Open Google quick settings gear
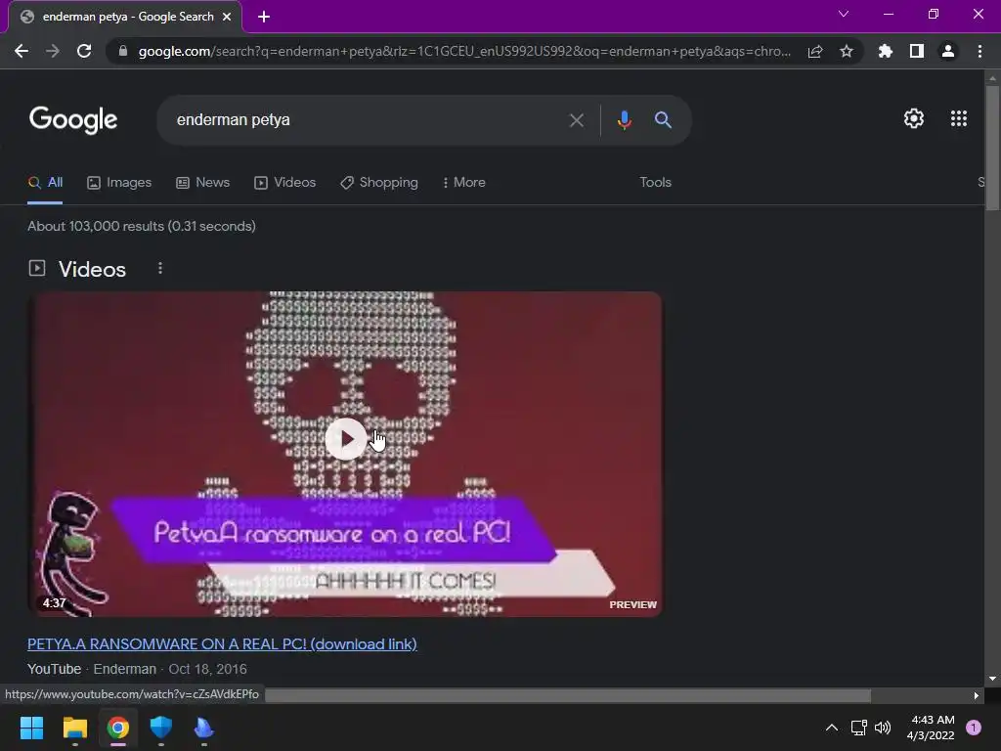 [x=914, y=118]
